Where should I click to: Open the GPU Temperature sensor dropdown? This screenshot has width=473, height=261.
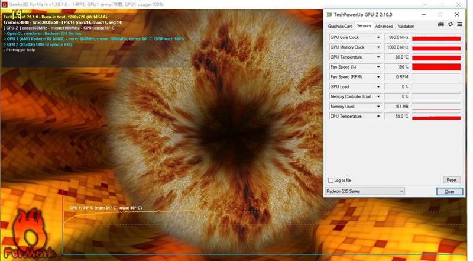(378, 57)
